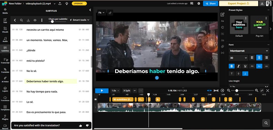Open the Plugins panel
This screenshot has width=273, height=130.
[x=5, y=118]
